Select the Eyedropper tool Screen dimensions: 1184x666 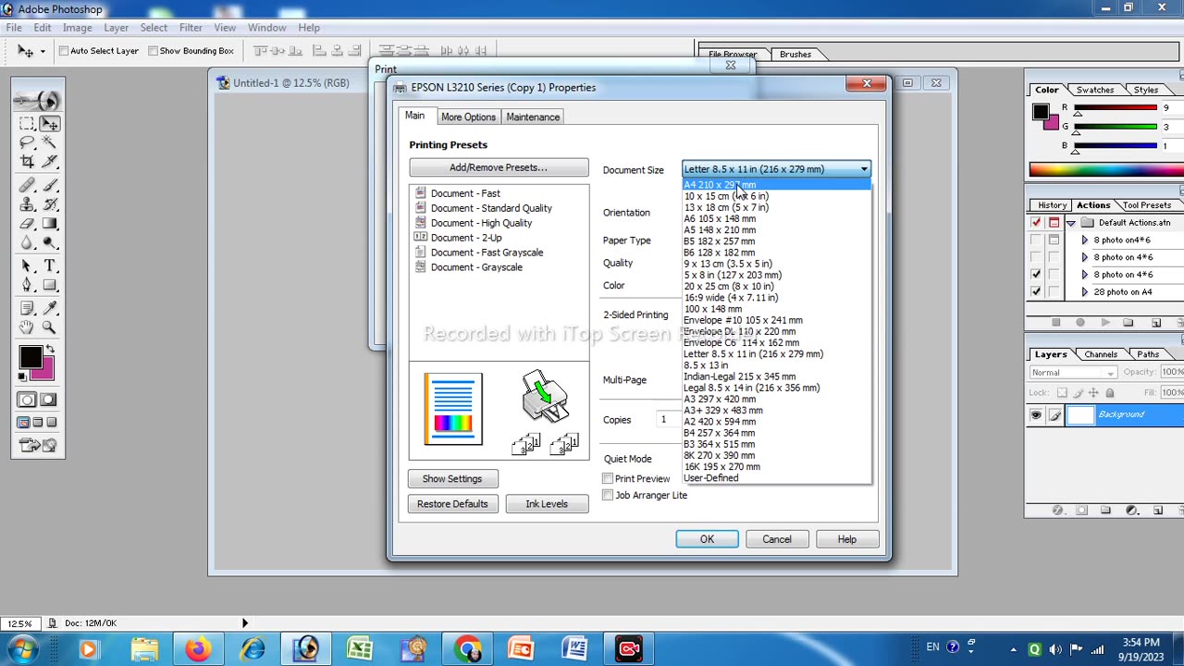point(49,308)
